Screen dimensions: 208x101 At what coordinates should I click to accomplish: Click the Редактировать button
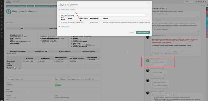click(21, 6)
